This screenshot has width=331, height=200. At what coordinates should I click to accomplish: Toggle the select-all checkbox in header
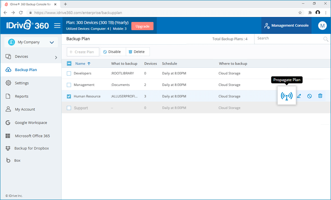tap(69, 64)
